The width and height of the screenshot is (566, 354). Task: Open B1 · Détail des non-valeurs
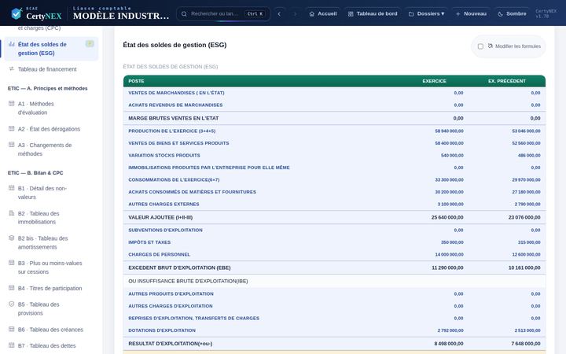pyautogui.click(x=50, y=193)
